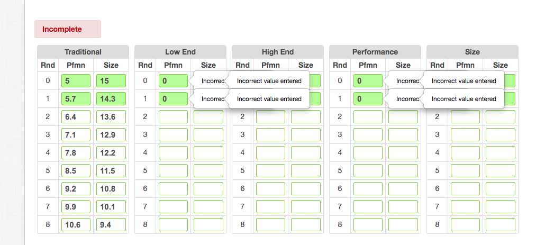Click Performance round 6 Pfmn field
The image size is (536, 245).
[x=368, y=188]
